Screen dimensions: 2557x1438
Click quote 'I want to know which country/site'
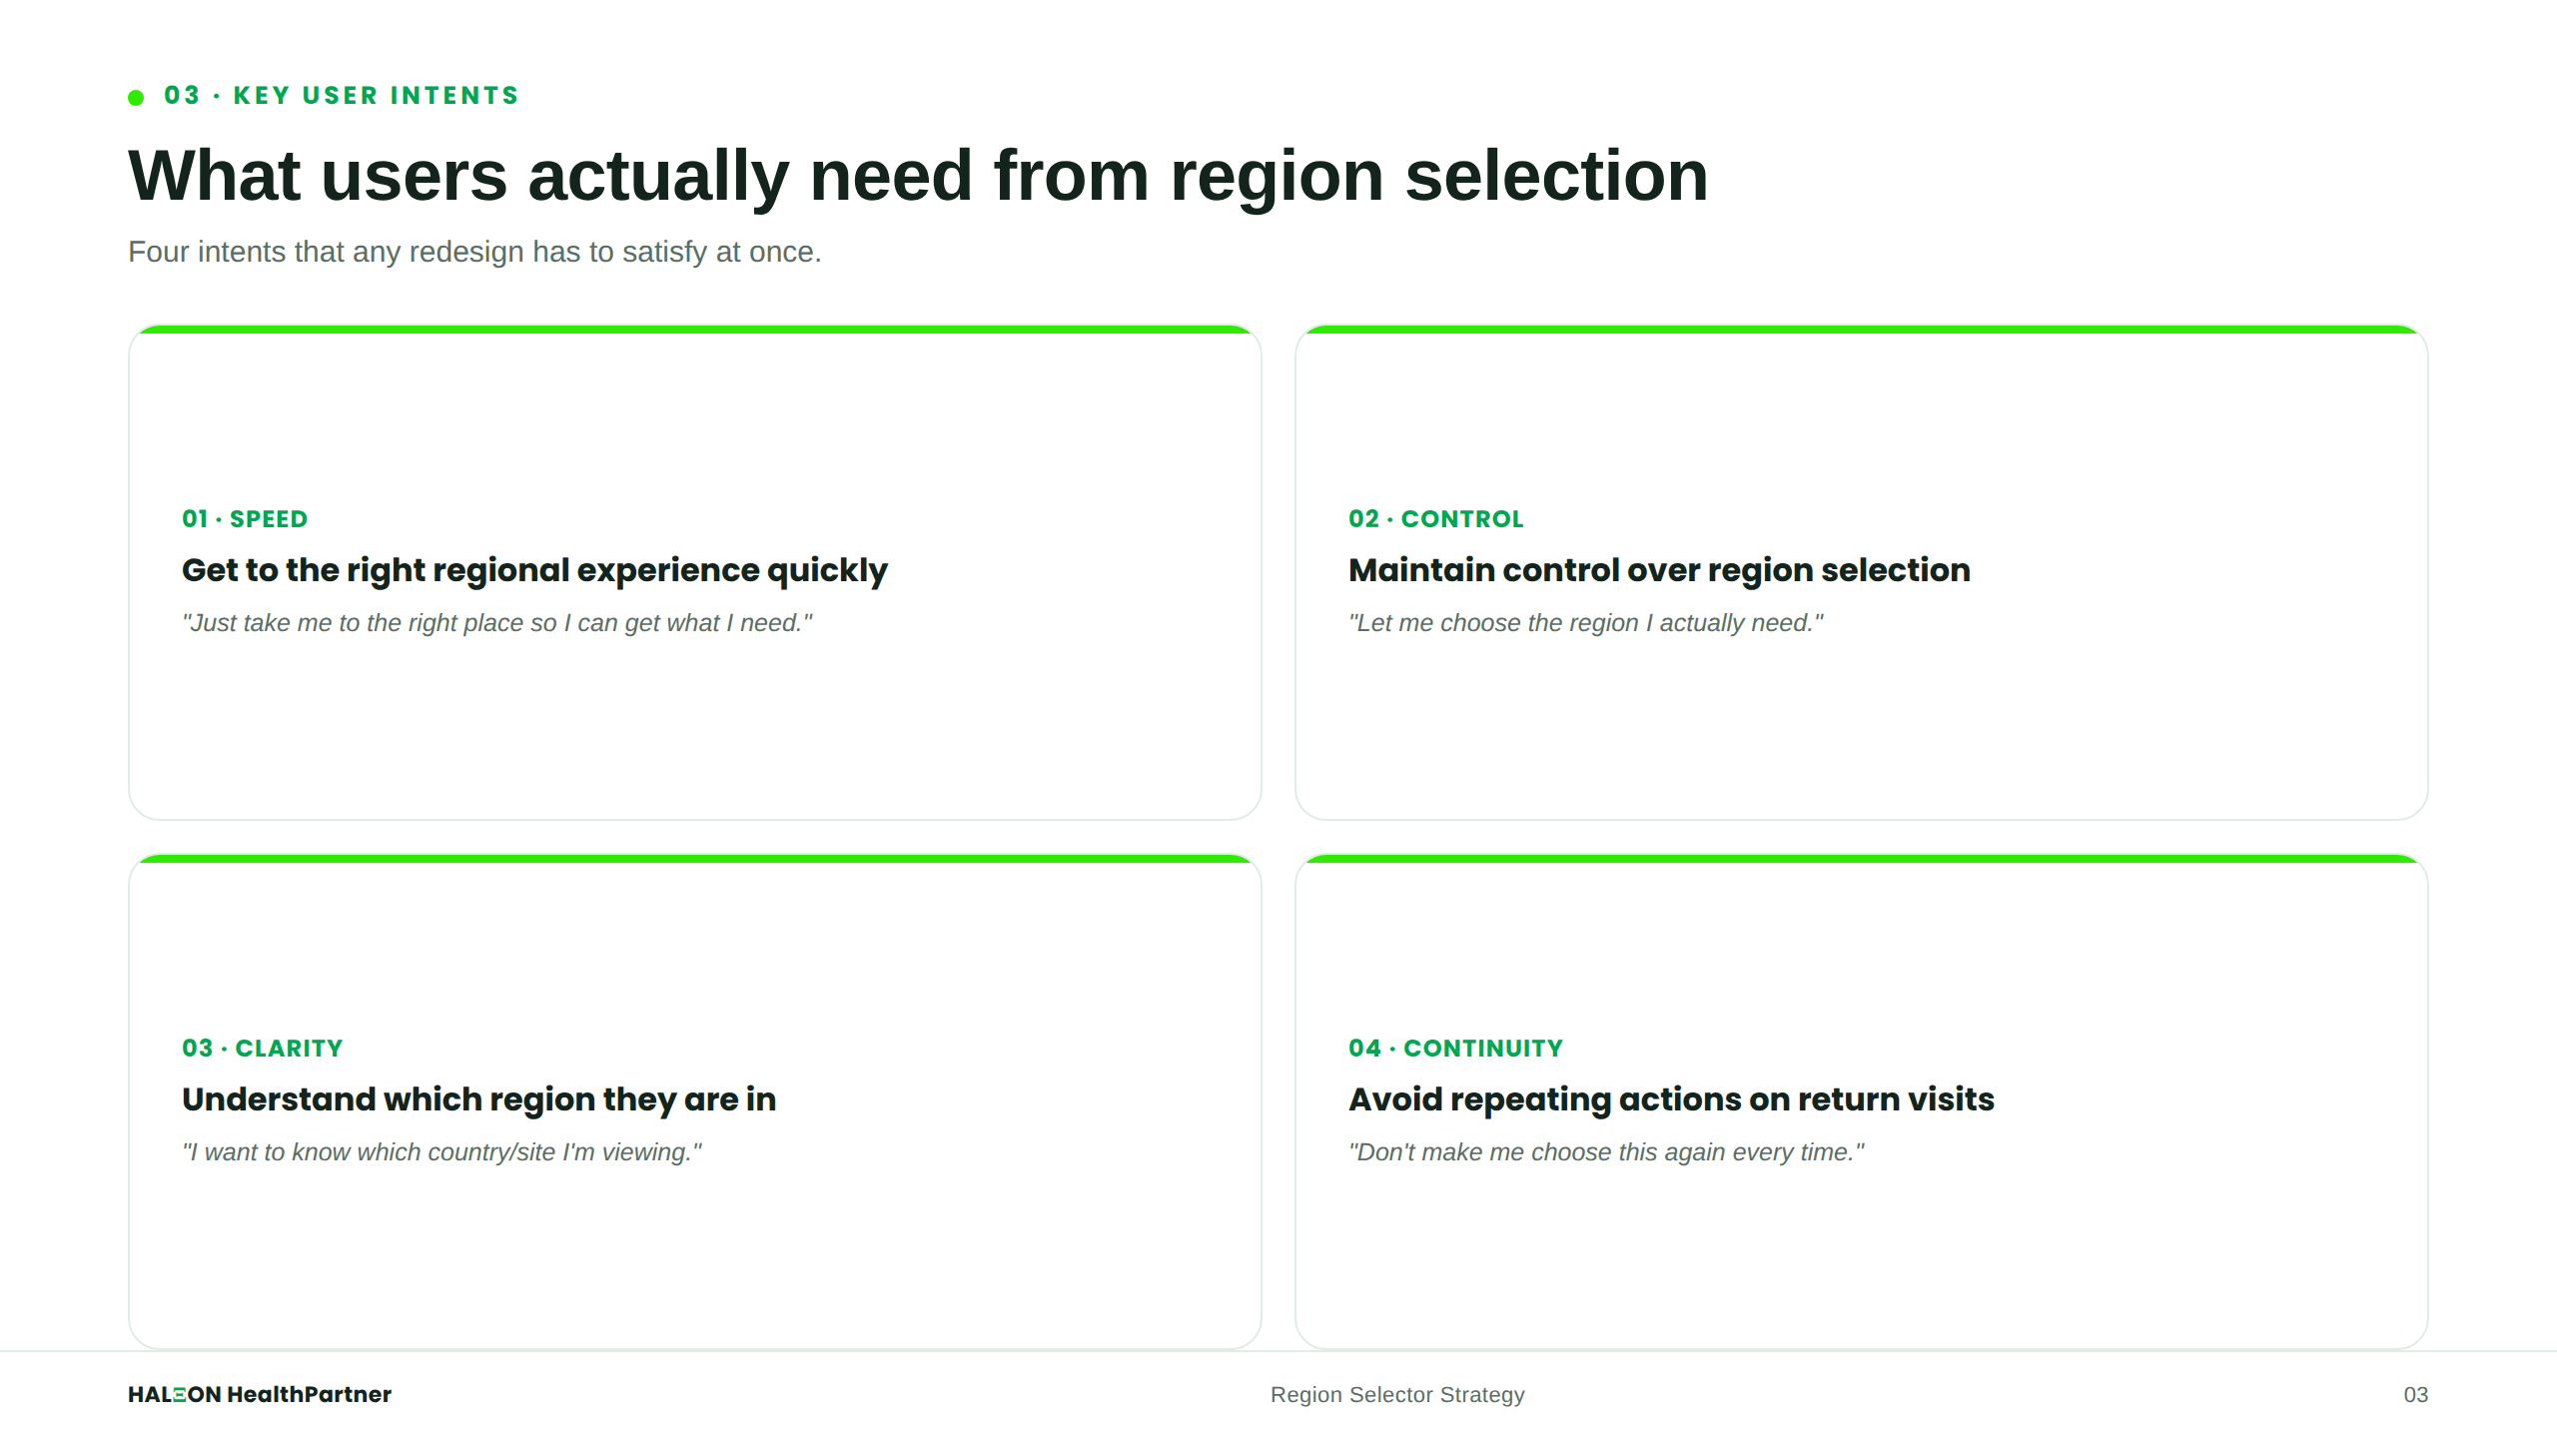coord(441,1152)
